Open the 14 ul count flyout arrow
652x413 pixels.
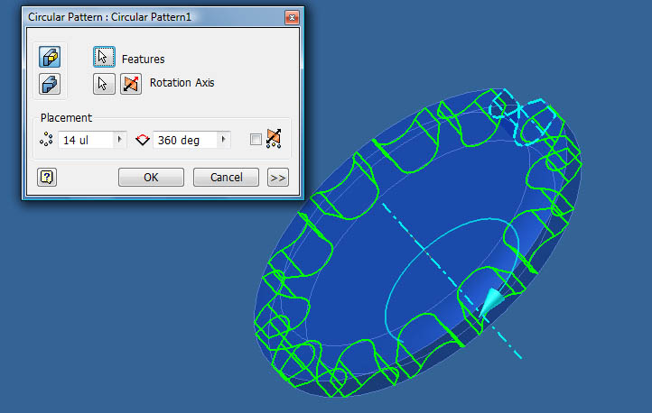pyautogui.click(x=120, y=140)
